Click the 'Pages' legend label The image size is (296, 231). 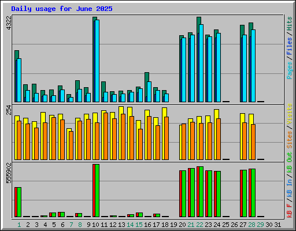pos(289,70)
